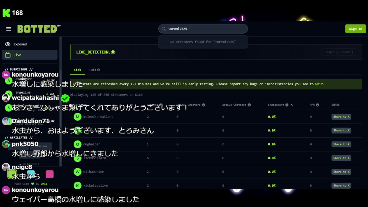Click streamer name omghaider
The height and width of the screenshot is (207, 368).
pyautogui.click(x=92, y=144)
